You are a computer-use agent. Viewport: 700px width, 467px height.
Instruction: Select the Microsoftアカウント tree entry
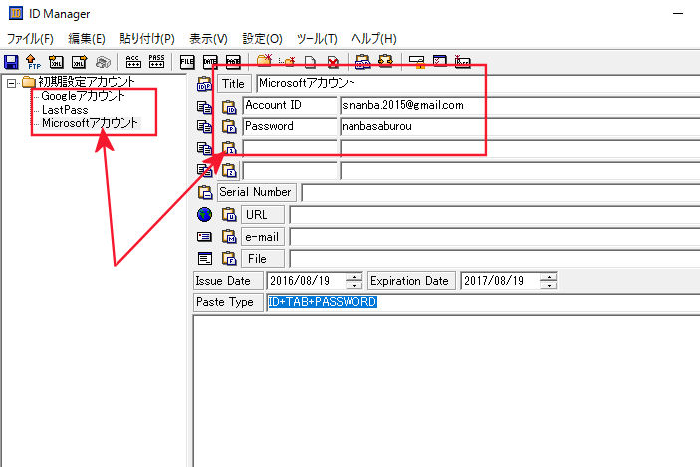coord(90,123)
